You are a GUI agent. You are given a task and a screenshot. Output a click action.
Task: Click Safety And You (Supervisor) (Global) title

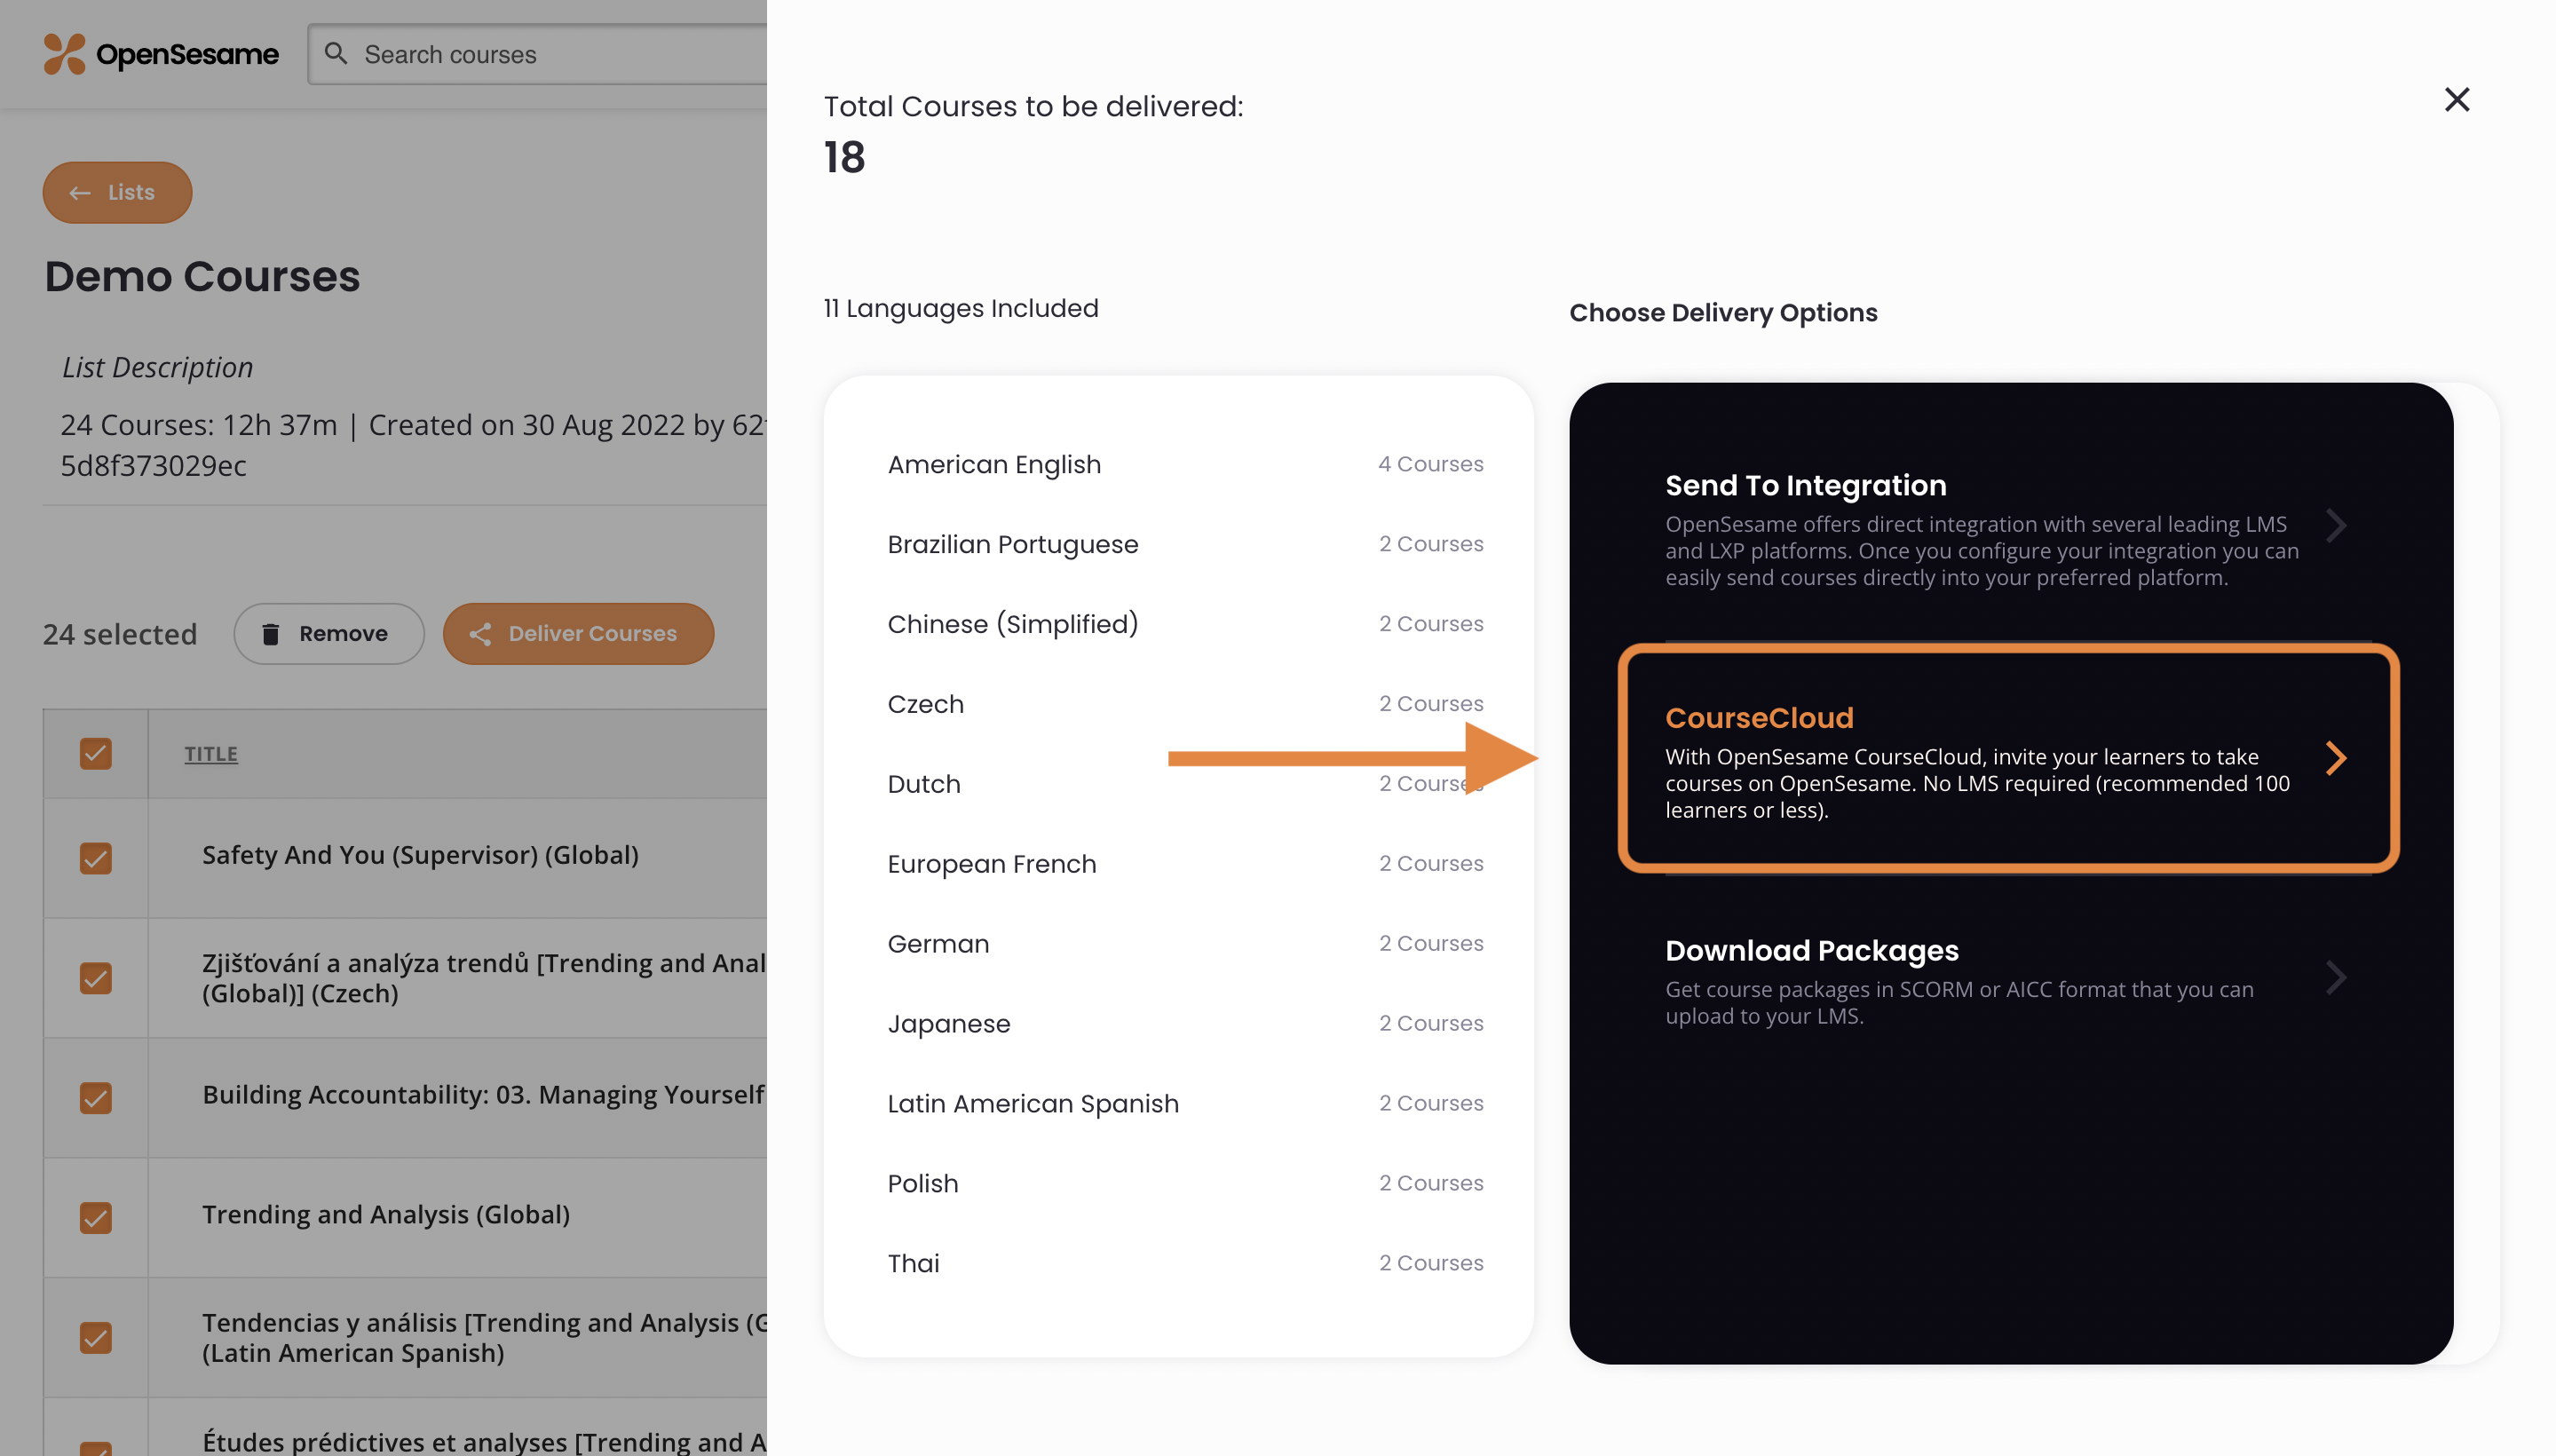420,855
